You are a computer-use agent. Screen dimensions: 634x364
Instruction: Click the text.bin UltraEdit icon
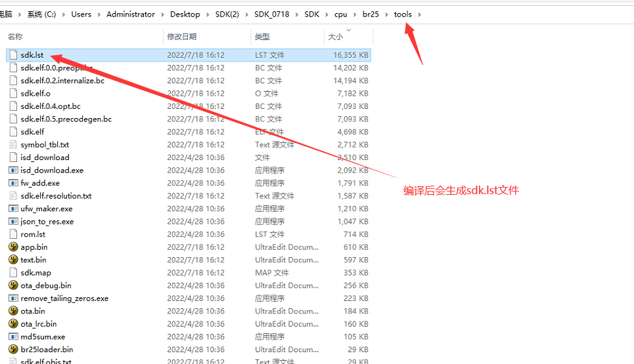[13, 260]
